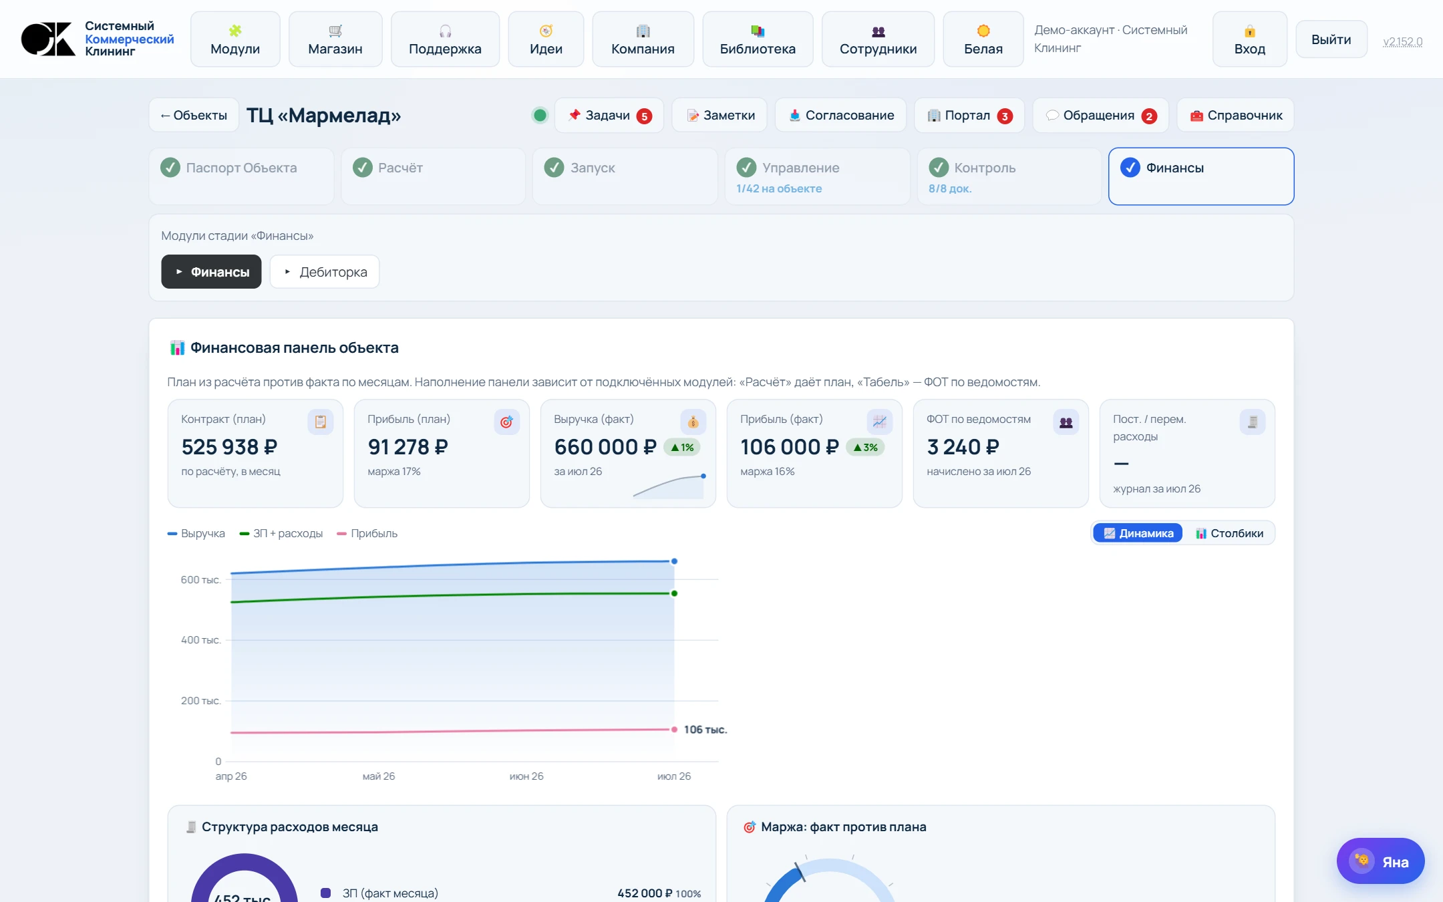Click the 1/42 на объекте status text
The height and width of the screenshot is (902, 1443).
click(779, 188)
